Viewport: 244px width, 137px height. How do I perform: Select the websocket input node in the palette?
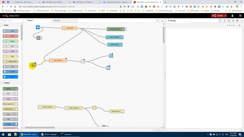pos(11,62)
